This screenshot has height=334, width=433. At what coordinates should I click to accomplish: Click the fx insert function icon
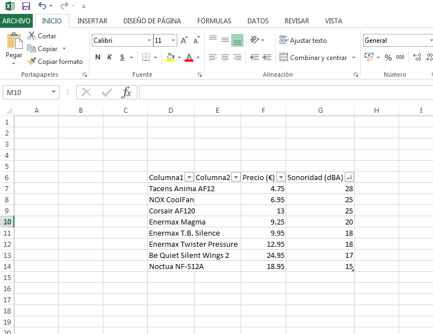(x=126, y=92)
